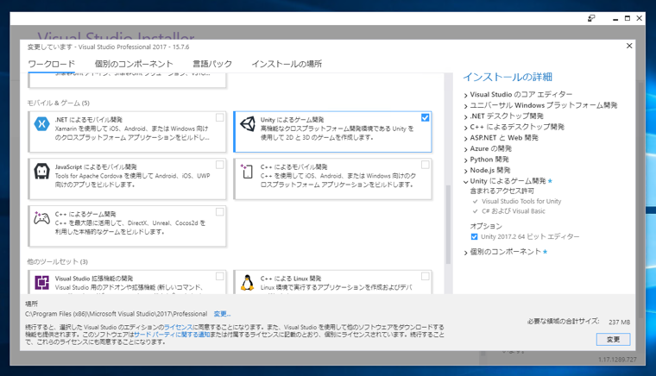Viewport: 656px width, 376px height.
Task: Close the Visual Studio Installer window
Action: click(x=640, y=18)
